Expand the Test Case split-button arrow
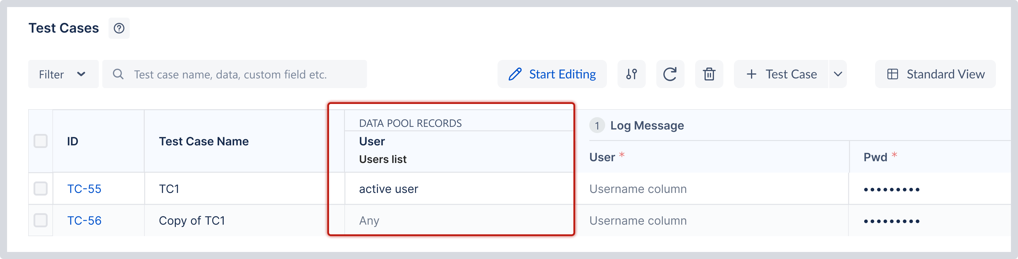 (838, 74)
